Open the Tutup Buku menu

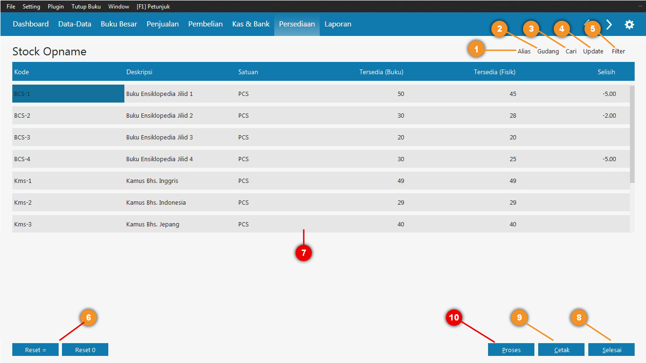click(x=86, y=6)
